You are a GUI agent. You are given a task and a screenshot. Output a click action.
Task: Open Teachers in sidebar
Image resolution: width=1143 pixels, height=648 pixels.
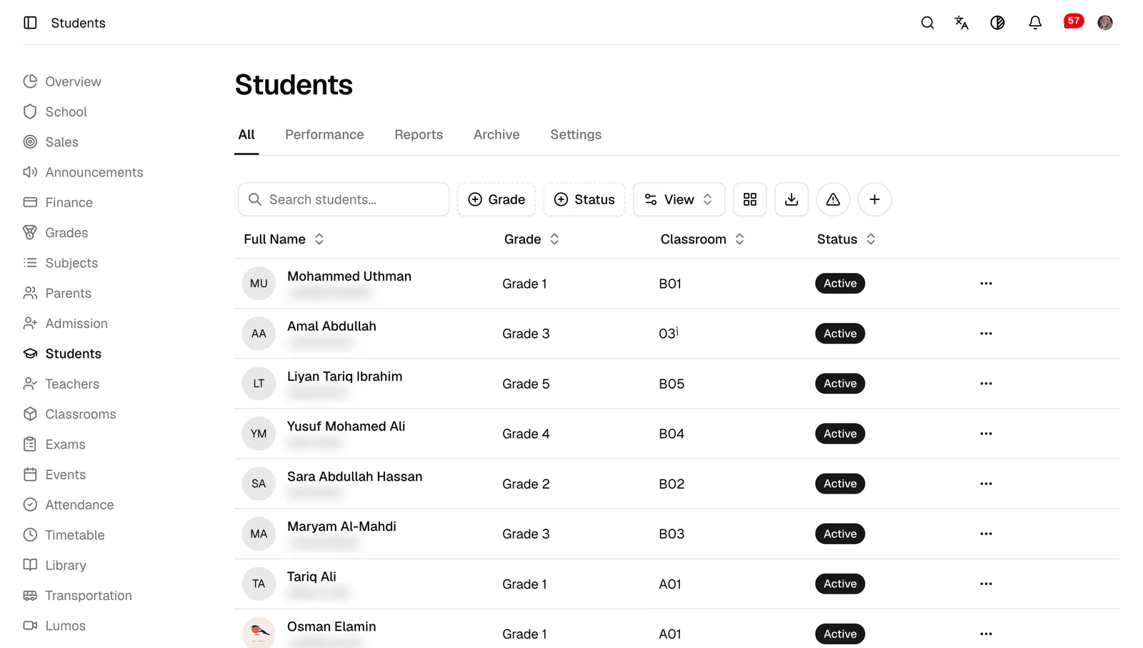[61, 384]
